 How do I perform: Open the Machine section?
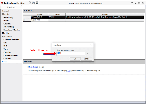click(x=6, y=33)
